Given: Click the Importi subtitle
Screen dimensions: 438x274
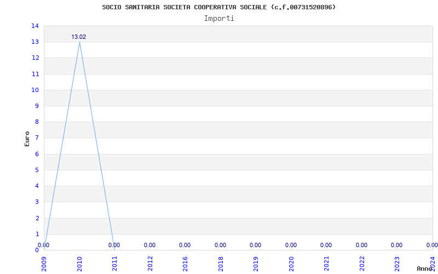Looking at the screenshot, I should click(x=219, y=19).
